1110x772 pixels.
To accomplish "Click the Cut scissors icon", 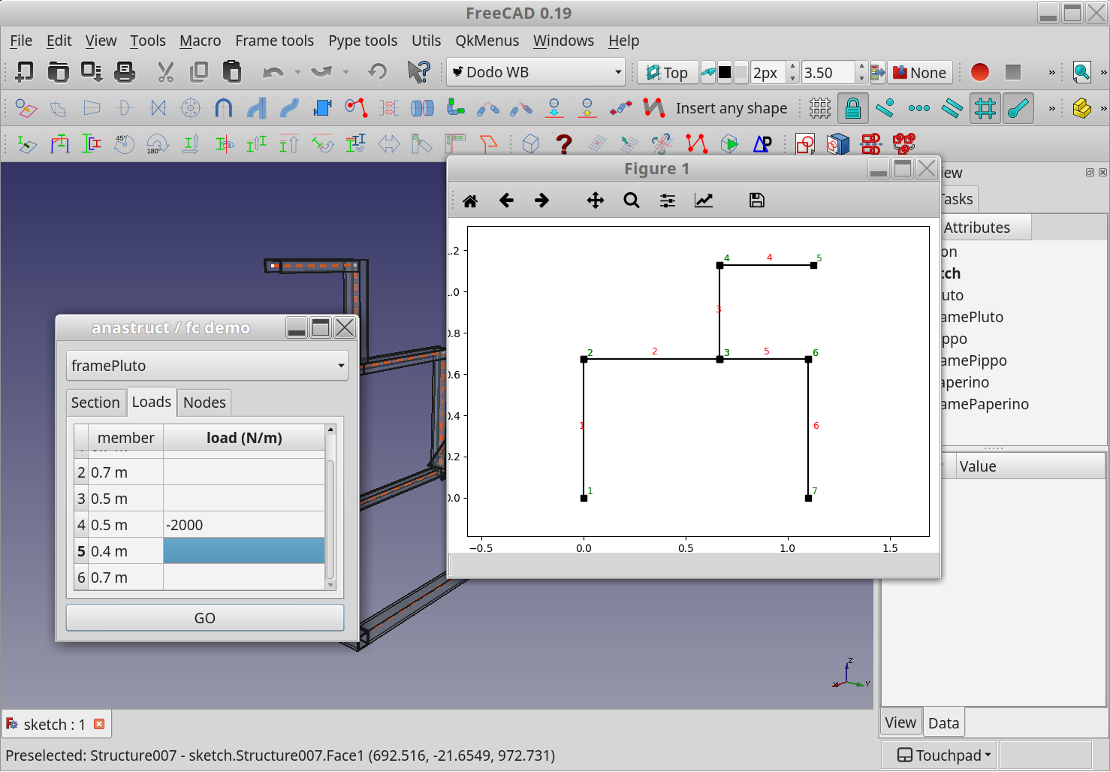I will tap(166, 72).
